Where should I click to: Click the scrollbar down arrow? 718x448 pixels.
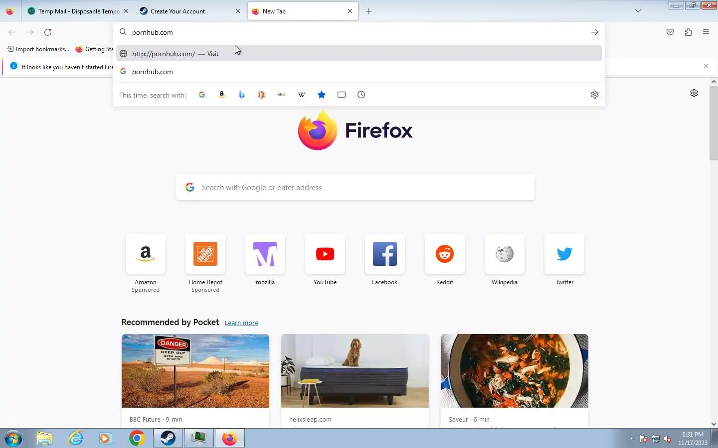click(714, 424)
